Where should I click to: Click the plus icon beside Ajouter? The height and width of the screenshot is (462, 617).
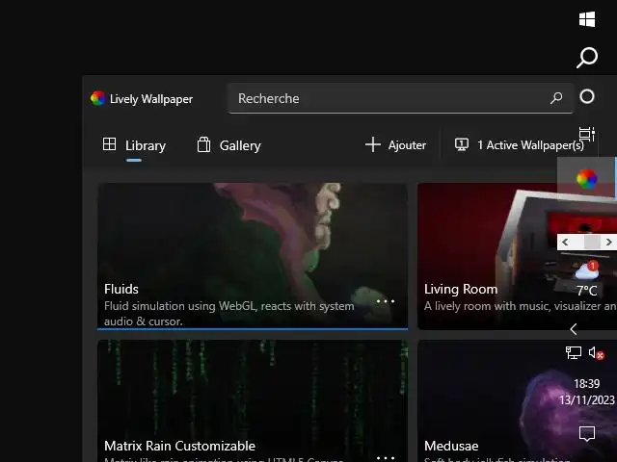tap(373, 144)
